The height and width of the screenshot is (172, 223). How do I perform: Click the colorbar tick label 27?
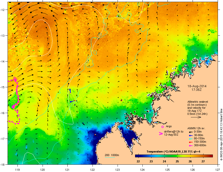pyautogui.click(x=203, y=161)
